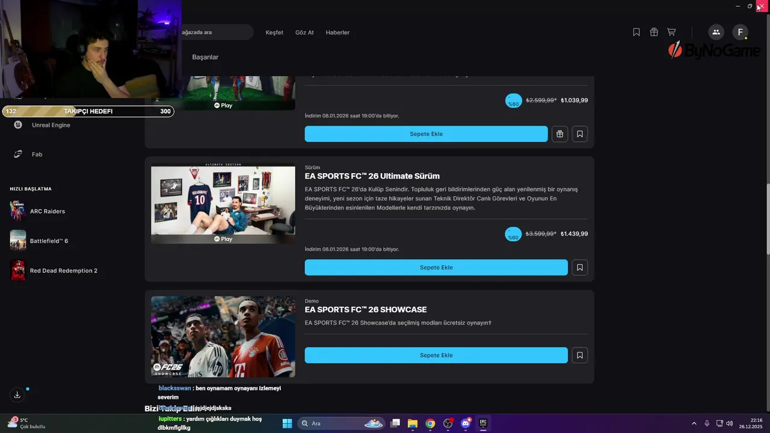Click the microphone tray icon
Screen dimensions: 770x433
coord(707,423)
